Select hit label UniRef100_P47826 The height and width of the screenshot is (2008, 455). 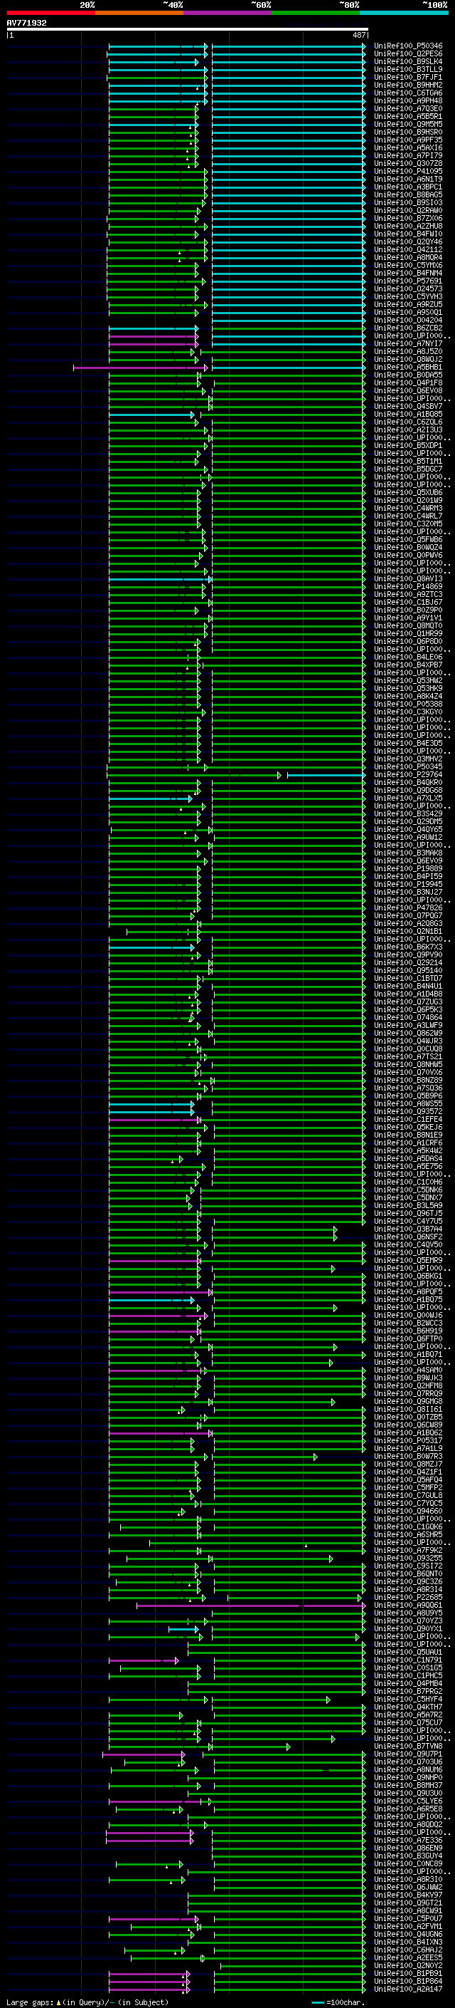pyautogui.click(x=408, y=907)
